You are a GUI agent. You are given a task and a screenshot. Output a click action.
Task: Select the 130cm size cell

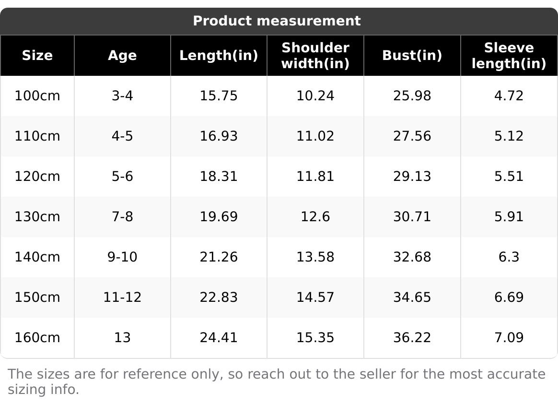click(x=37, y=217)
